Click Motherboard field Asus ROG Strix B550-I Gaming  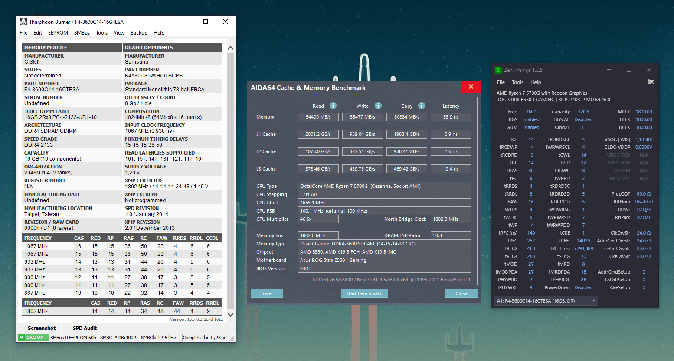tap(384, 260)
